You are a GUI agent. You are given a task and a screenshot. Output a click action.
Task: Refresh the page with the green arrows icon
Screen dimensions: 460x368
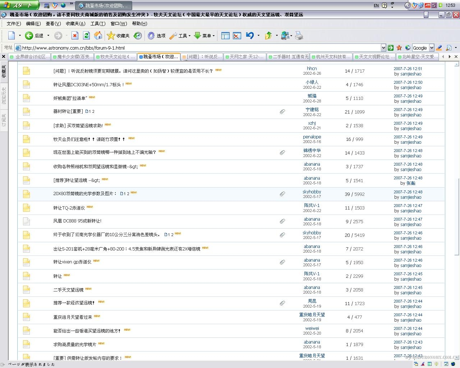86,36
